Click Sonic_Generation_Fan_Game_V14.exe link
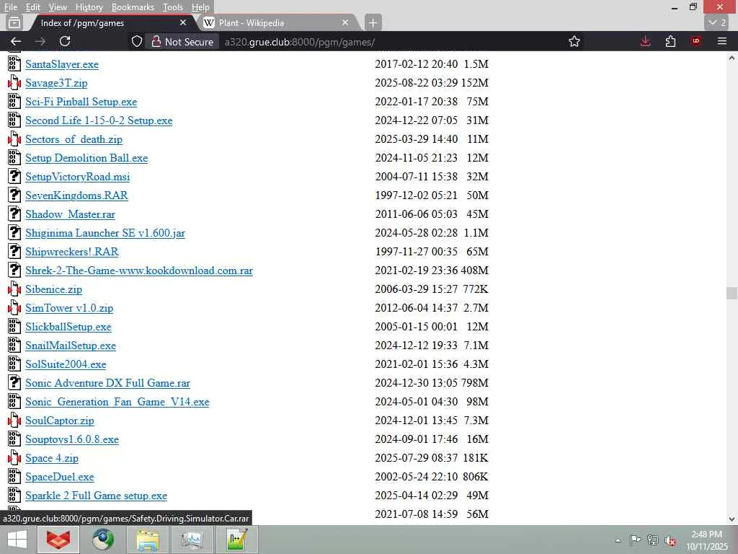Screen dimensions: 738x554 click(x=117, y=402)
